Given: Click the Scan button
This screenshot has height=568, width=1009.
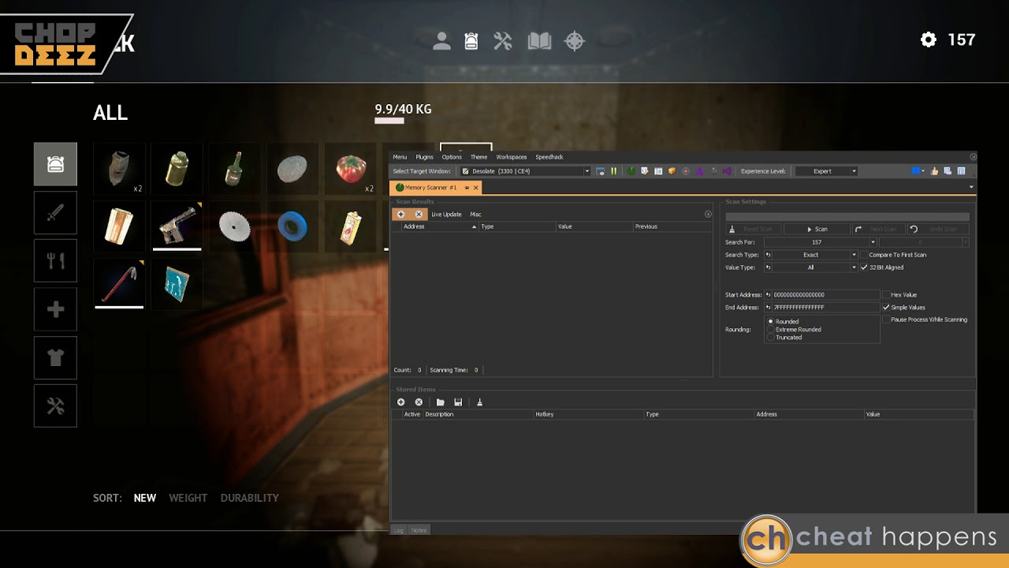Looking at the screenshot, I should click(x=817, y=229).
